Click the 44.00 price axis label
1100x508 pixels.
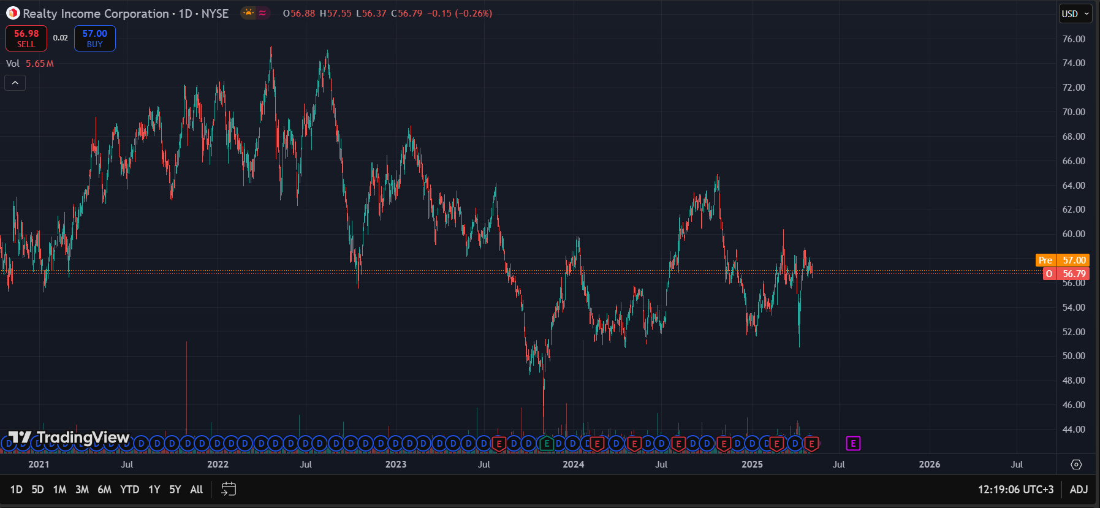(1074, 430)
